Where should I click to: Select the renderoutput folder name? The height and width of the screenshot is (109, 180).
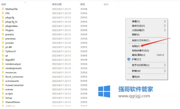[13, 64]
